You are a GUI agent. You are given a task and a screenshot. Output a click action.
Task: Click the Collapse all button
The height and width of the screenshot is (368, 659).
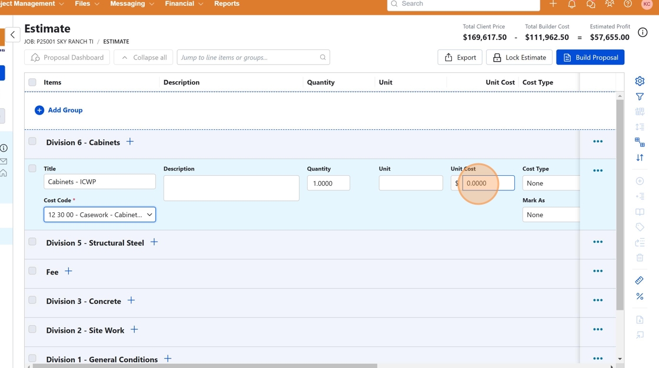point(144,58)
